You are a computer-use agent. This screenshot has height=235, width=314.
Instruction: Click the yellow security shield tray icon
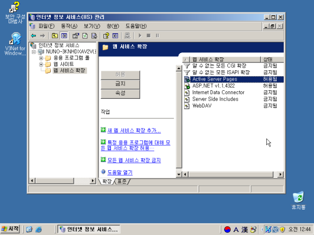[283, 230]
